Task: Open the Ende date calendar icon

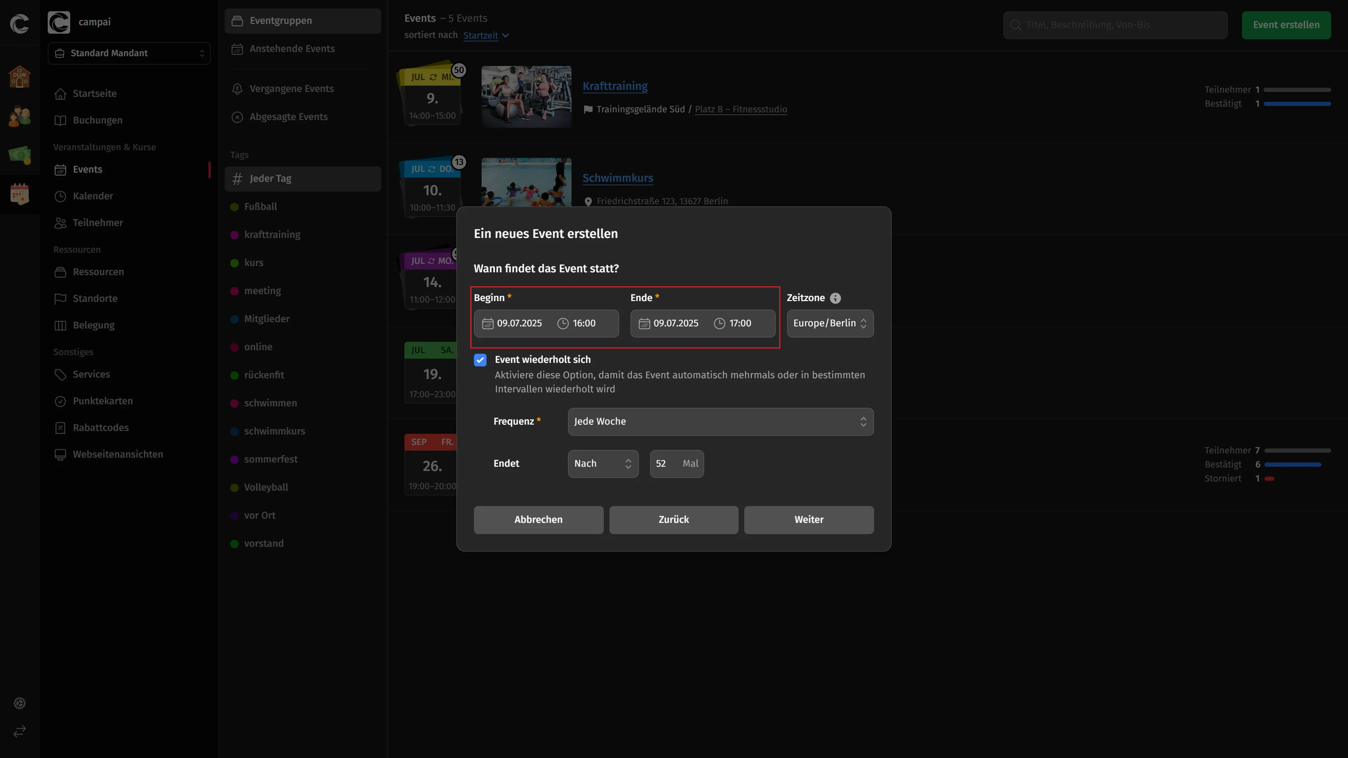Action: click(x=644, y=323)
